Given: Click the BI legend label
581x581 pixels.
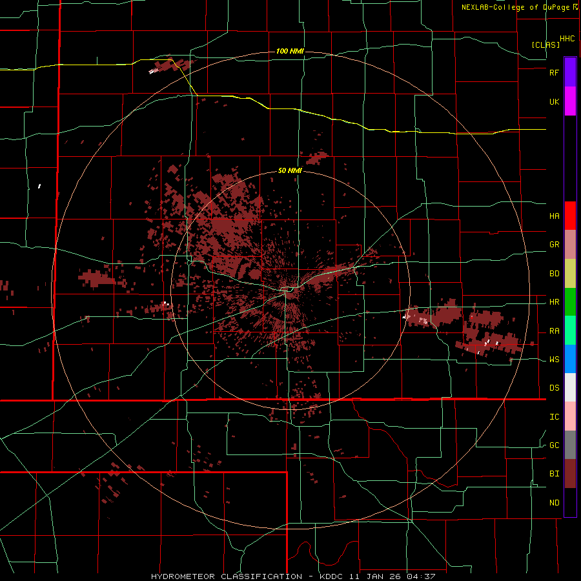Looking at the screenshot, I should click(555, 474).
